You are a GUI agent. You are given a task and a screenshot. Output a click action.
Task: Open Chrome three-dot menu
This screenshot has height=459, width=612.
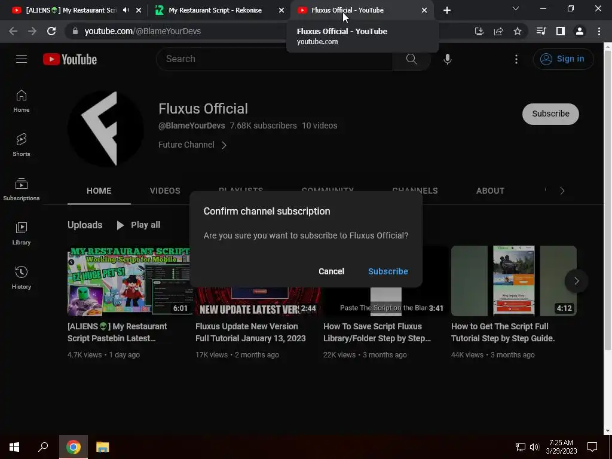tap(599, 31)
